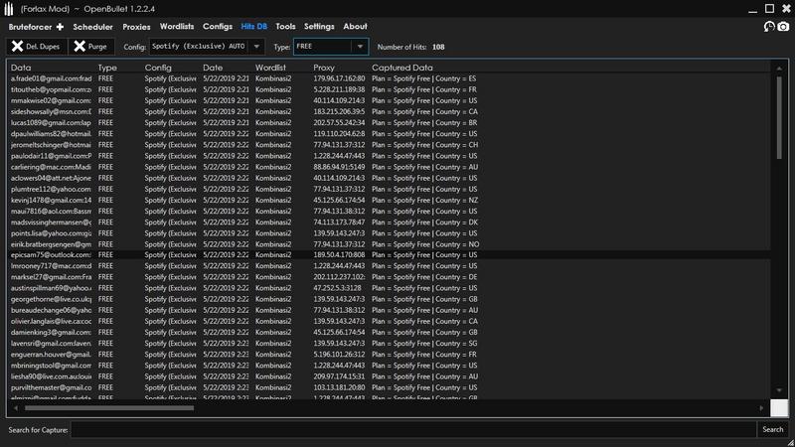Sort by the Type column header
Screen dimensions: 795x447
[x=107, y=68]
